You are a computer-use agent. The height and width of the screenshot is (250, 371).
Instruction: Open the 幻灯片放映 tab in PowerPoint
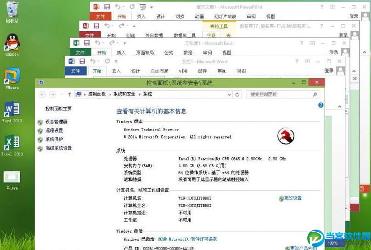coord(225,16)
